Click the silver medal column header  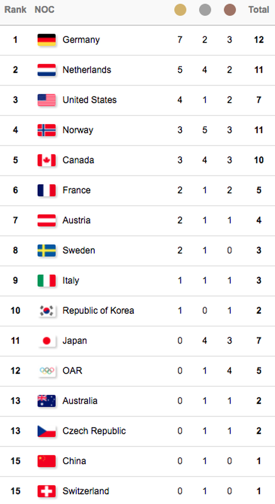click(x=205, y=9)
